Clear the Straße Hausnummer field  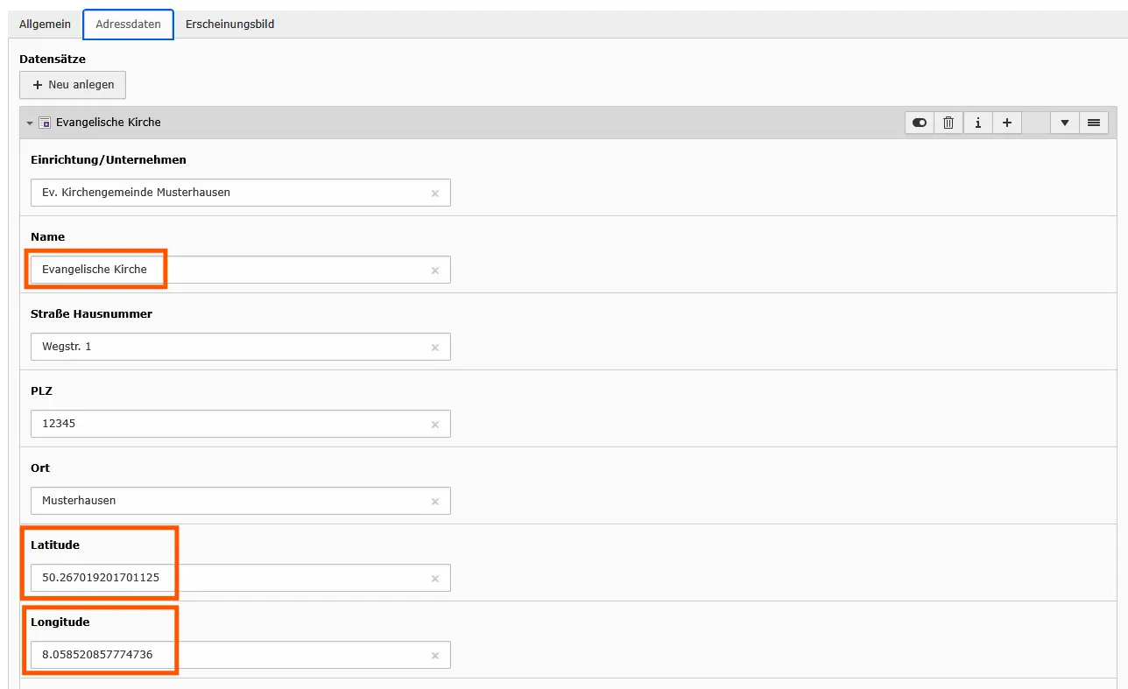coord(435,347)
